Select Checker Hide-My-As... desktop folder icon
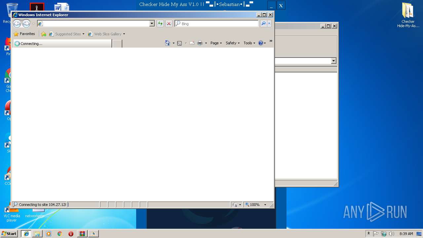 click(408, 15)
